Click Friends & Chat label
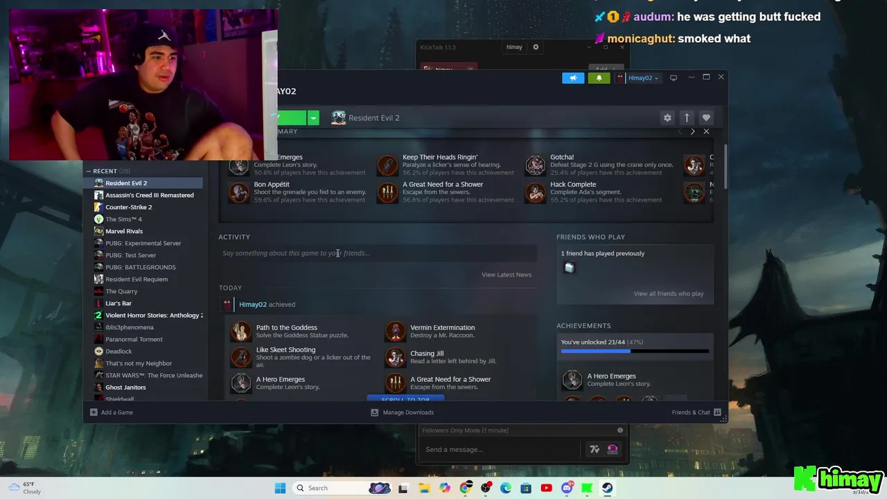Viewport: 887px width, 499px height. click(691, 412)
